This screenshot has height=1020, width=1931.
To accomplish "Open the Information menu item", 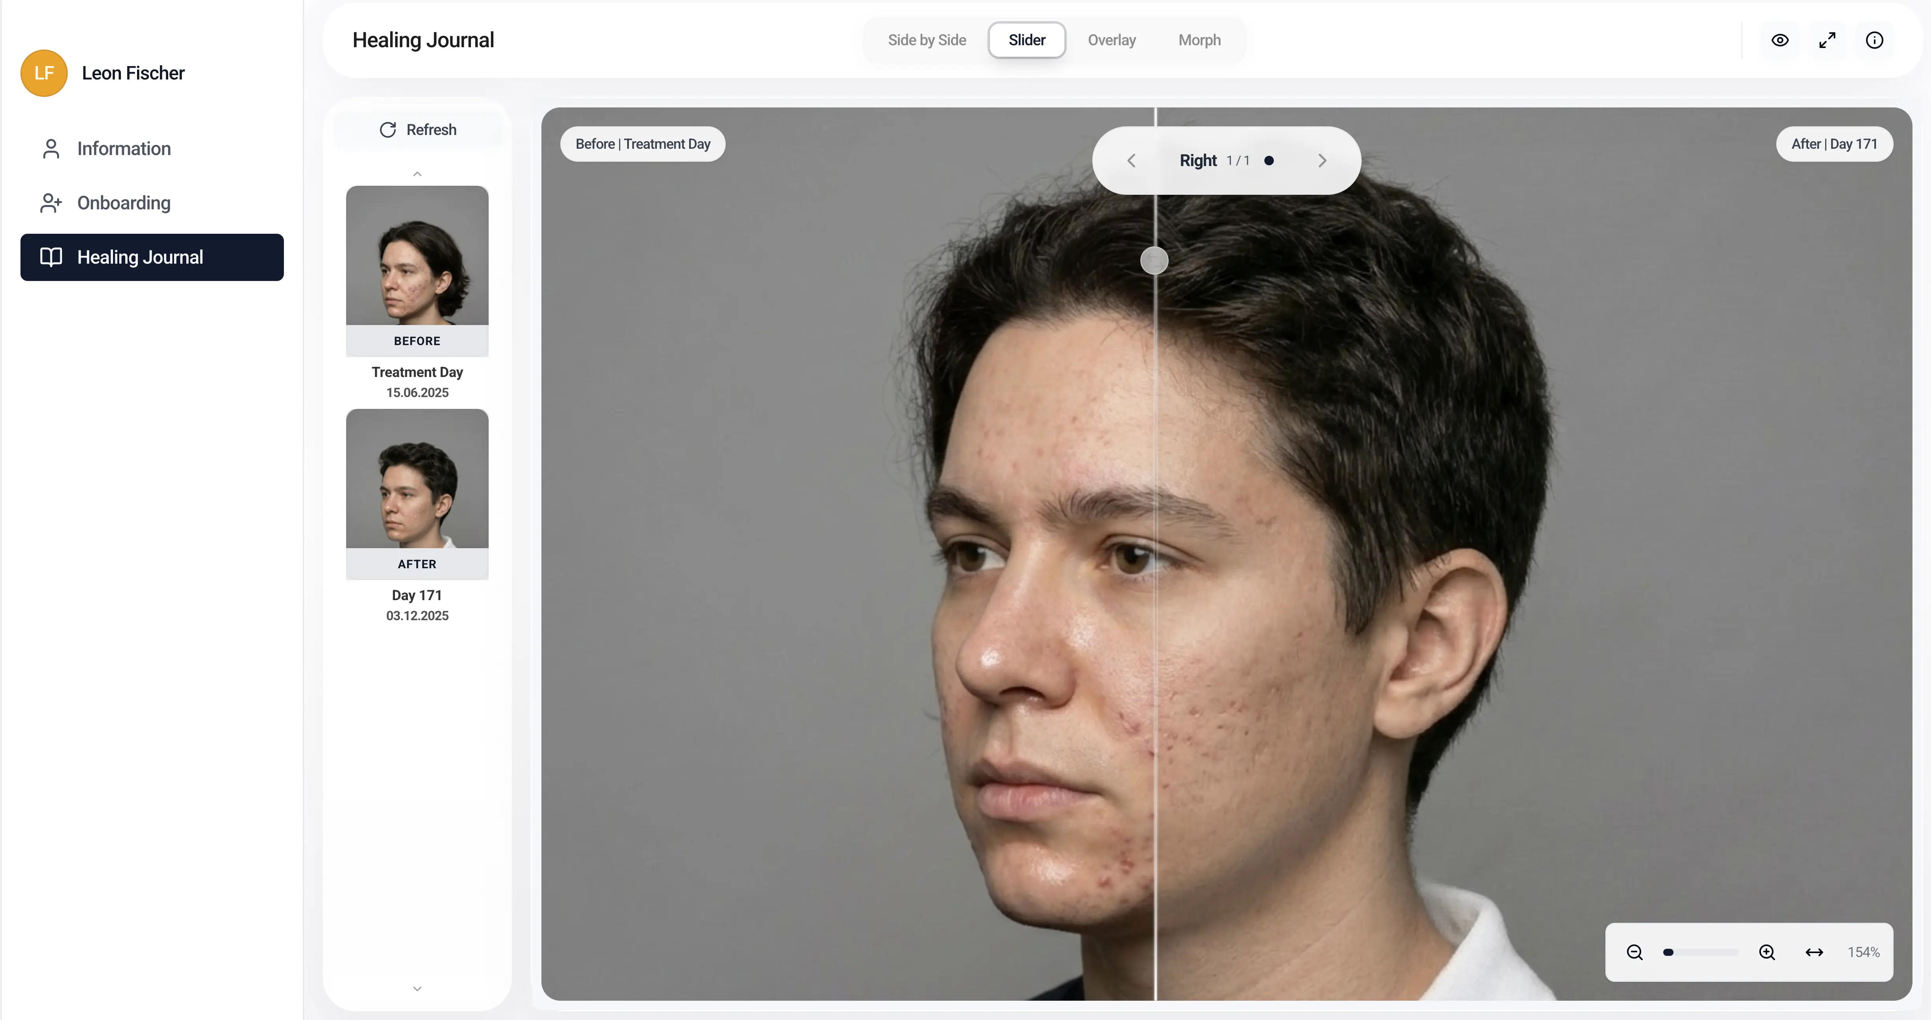I will pyautogui.click(x=124, y=149).
